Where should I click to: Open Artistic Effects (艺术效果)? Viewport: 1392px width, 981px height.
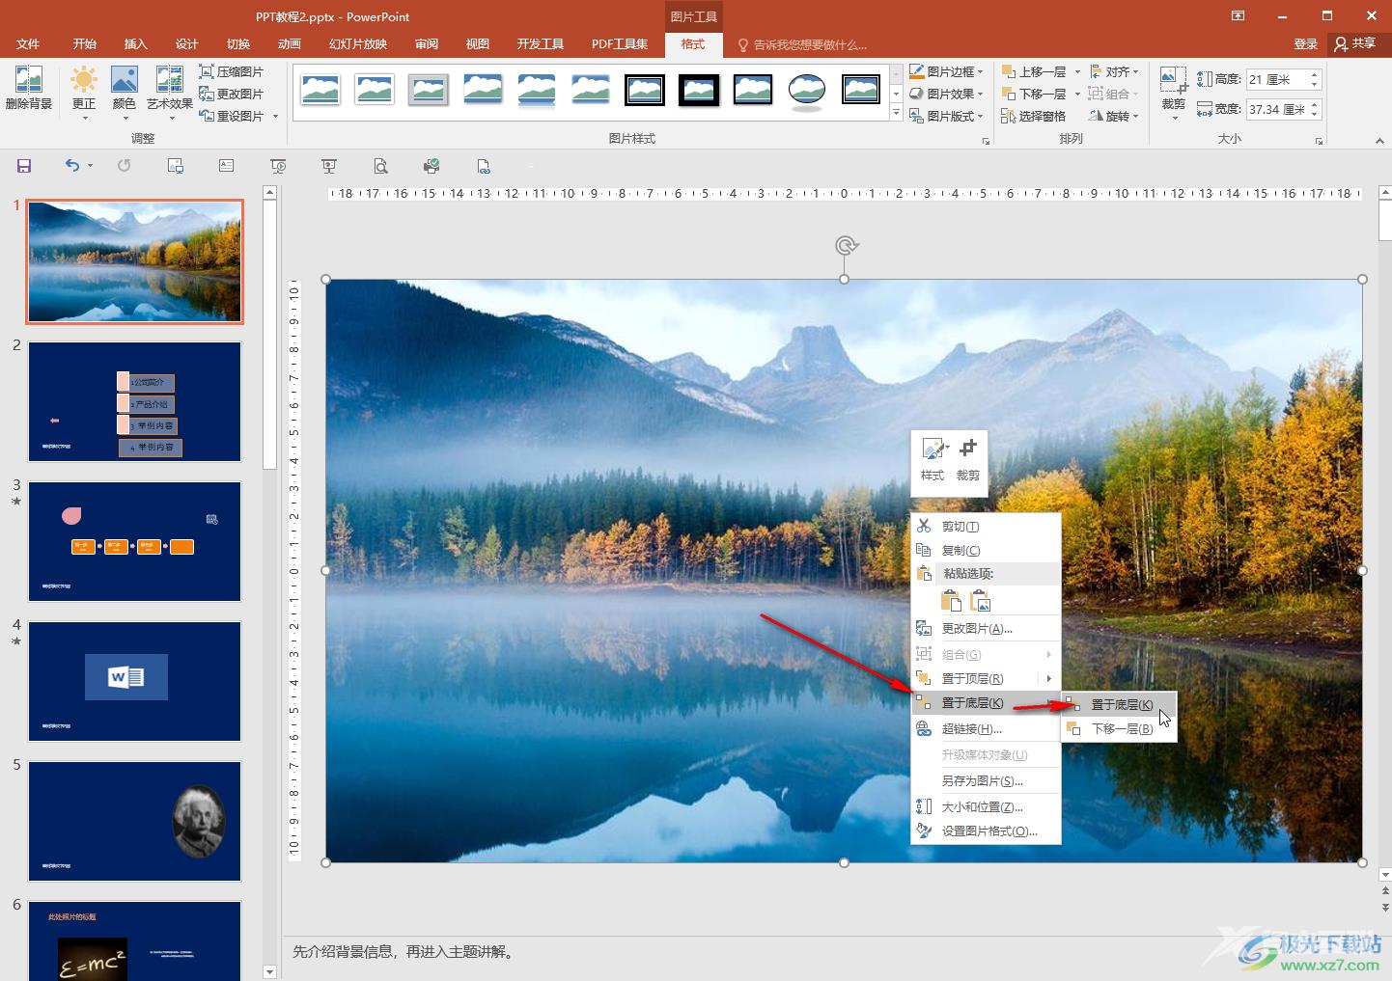[x=170, y=92]
